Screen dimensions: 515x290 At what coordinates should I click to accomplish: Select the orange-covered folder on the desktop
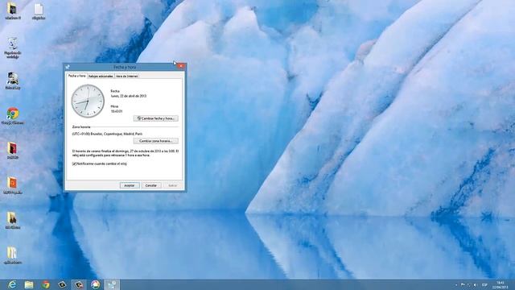13,185
